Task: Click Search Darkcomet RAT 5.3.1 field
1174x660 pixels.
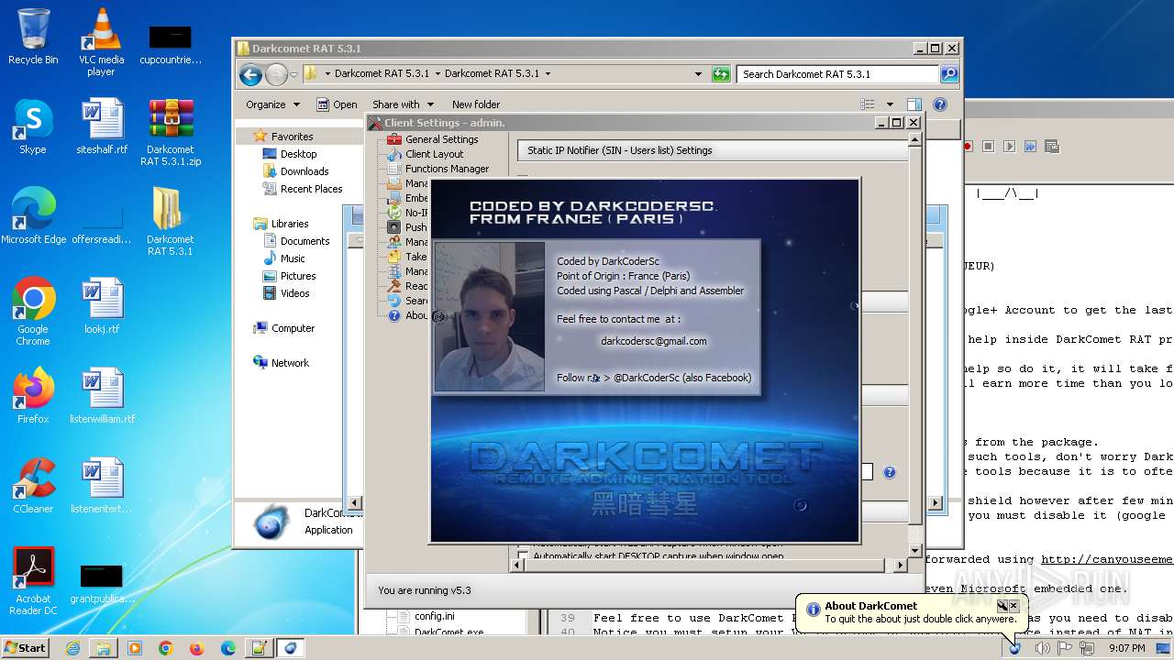Action: click(x=838, y=74)
